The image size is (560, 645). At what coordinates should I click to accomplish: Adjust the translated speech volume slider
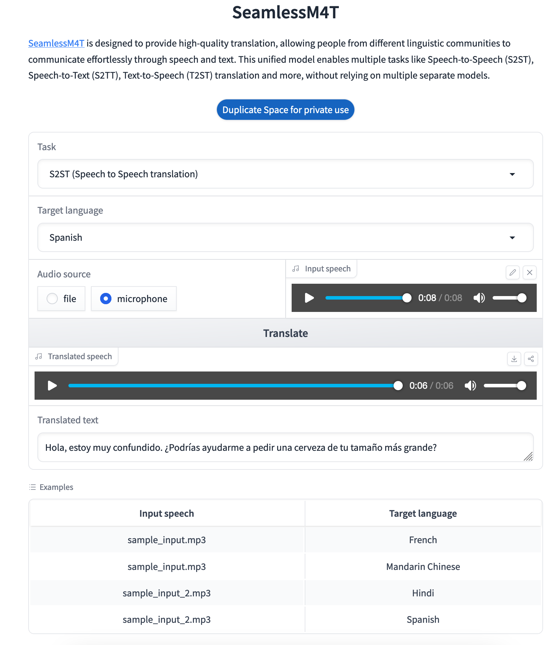point(505,386)
